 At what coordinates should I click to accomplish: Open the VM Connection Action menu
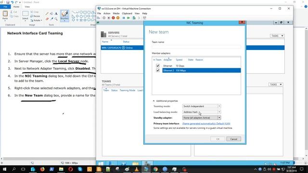pyautogui.click(x=107, y=13)
